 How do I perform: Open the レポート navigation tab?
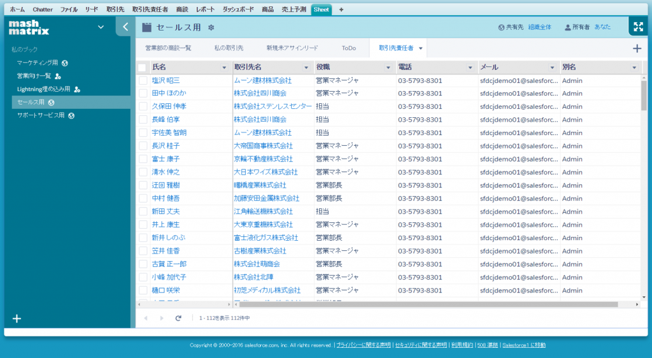[x=206, y=9]
